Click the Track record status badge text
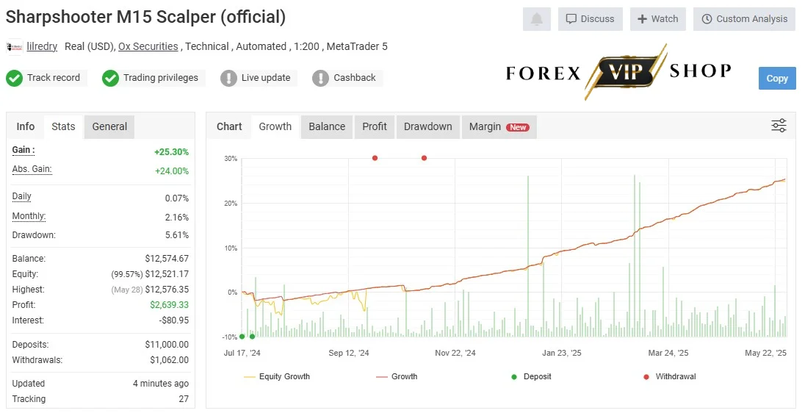 (x=54, y=78)
